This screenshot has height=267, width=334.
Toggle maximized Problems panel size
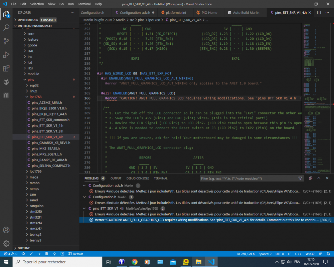pyautogui.click(x=318, y=179)
